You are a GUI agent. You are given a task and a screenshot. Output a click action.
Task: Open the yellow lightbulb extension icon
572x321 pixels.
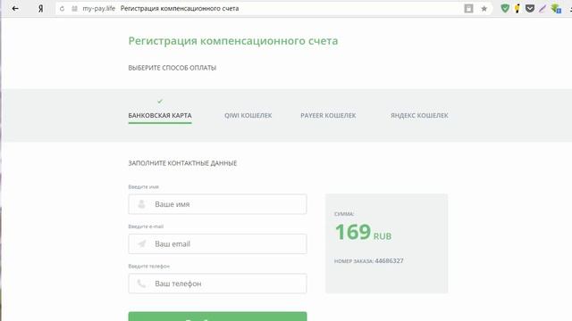(x=517, y=8)
